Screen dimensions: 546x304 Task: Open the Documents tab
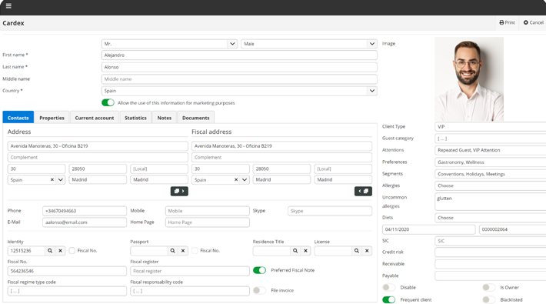pos(195,118)
